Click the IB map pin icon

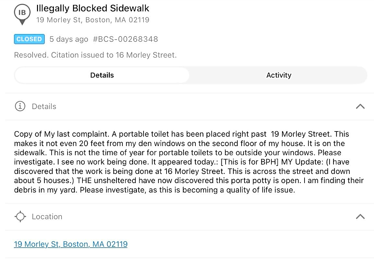(x=22, y=14)
